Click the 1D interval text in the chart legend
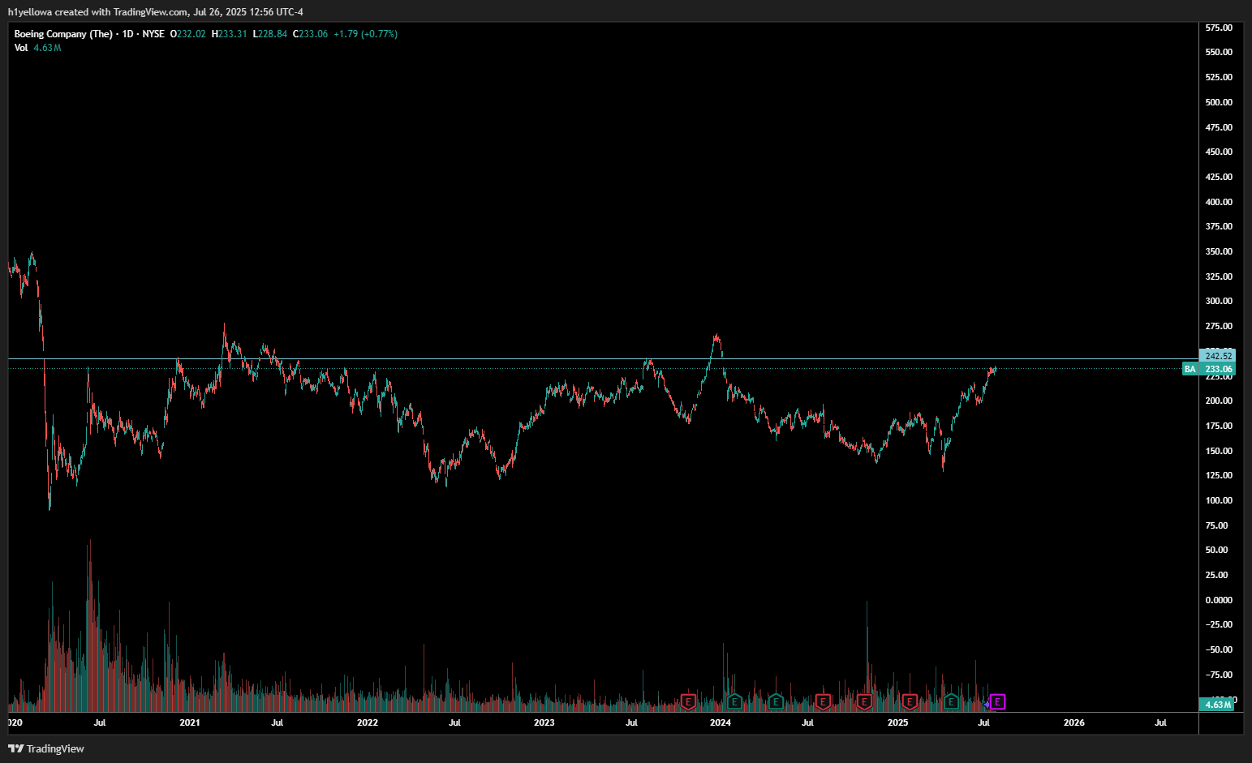Viewport: 1252px width, 763px height. (127, 34)
